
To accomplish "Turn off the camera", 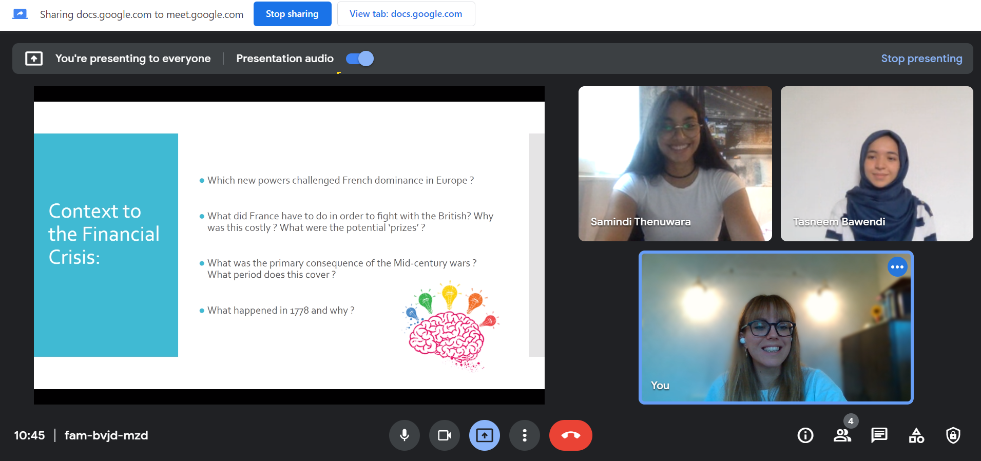I will [445, 435].
